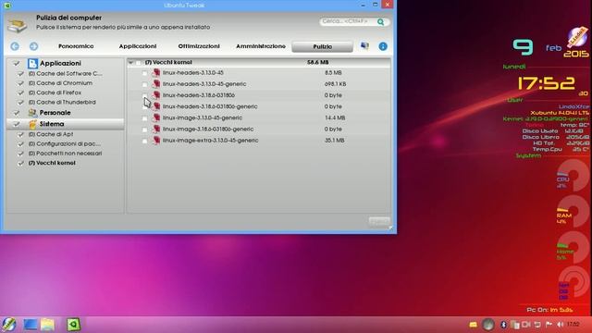Click the yellow notification tray icon

(473, 325)
